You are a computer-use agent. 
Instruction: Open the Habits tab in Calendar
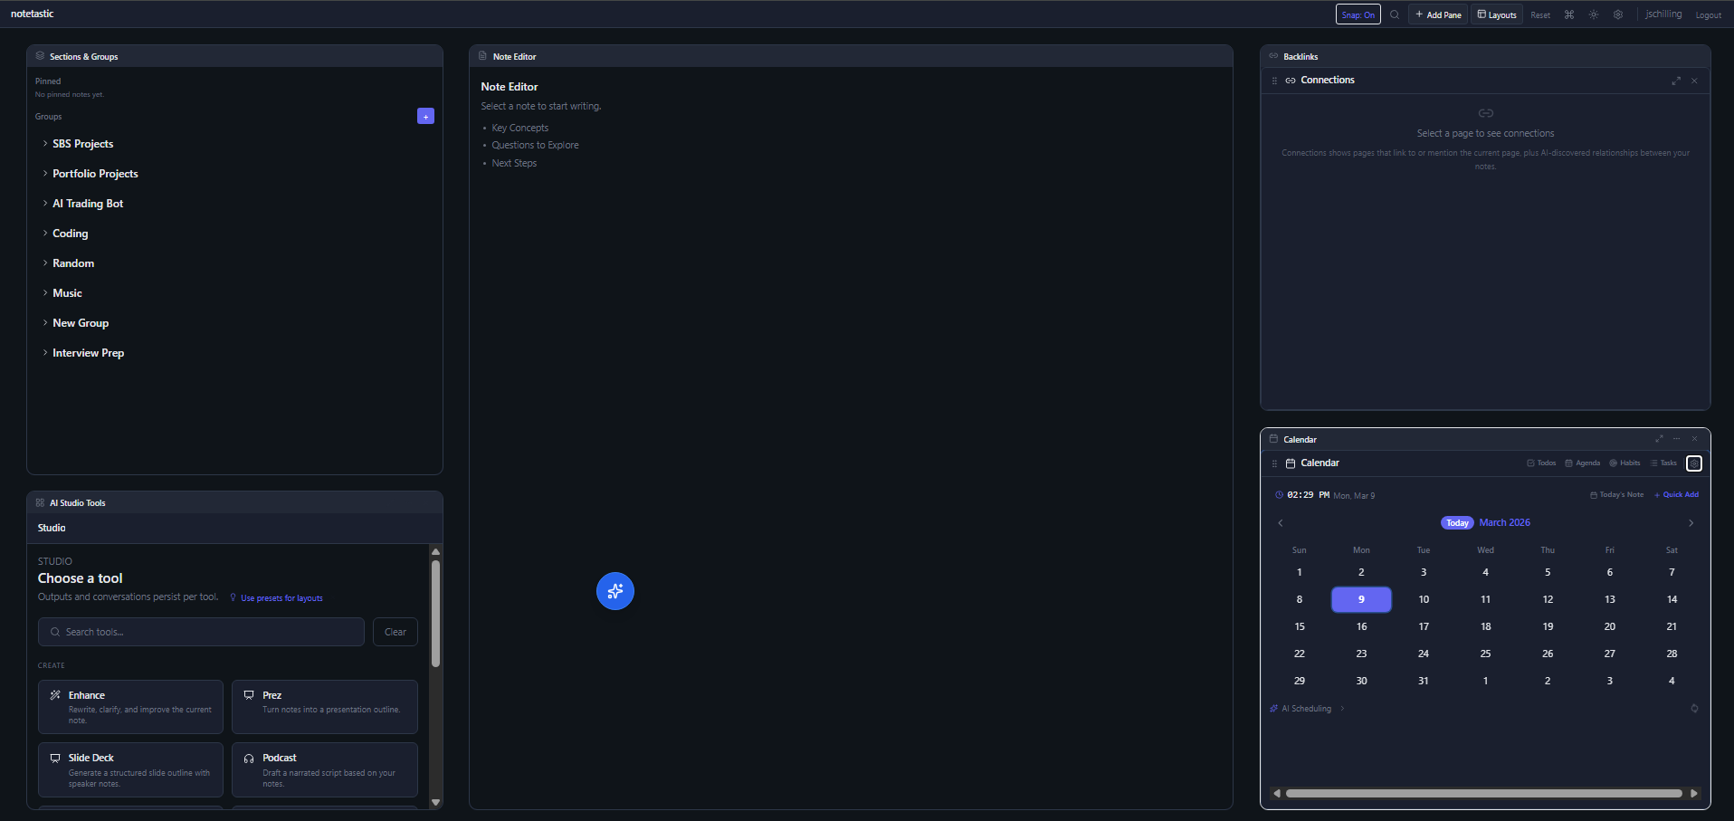[1625, 463]
